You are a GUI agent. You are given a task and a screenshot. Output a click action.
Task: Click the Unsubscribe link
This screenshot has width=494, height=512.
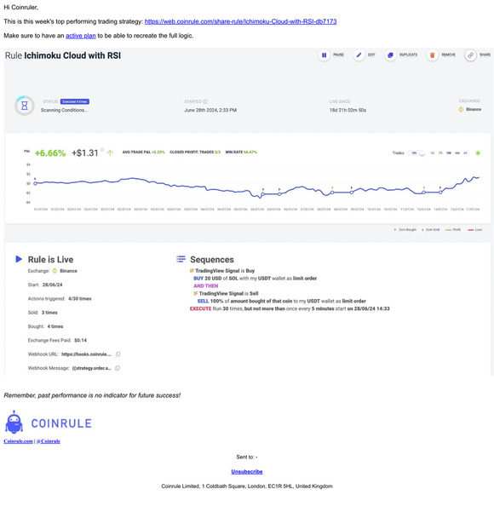(x=247, y=471)
